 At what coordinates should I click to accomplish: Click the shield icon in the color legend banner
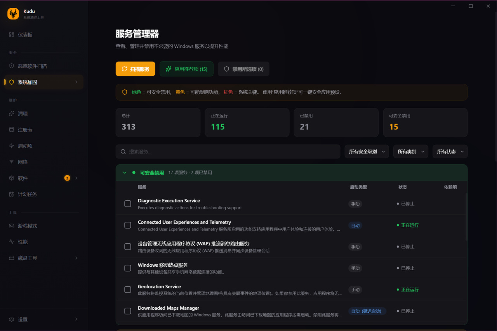[x=125, y=92]
